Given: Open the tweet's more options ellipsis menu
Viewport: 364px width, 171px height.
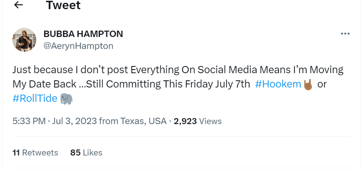Looking at the screenshot, I should [345, 34].
